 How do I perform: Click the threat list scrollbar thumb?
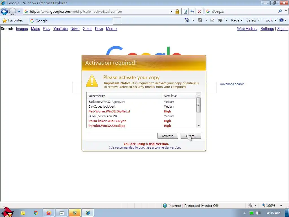(x=198, y=105)
